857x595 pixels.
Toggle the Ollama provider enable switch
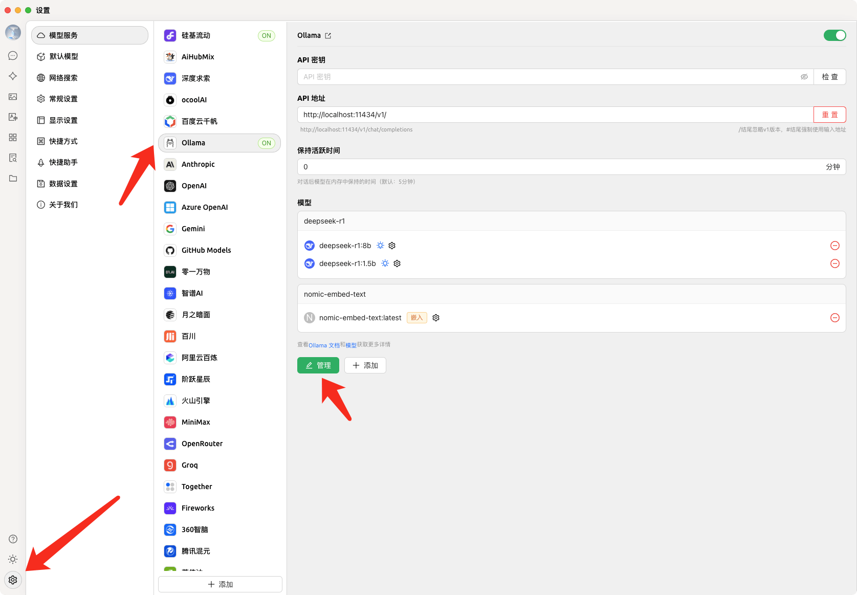pos(834,35)
